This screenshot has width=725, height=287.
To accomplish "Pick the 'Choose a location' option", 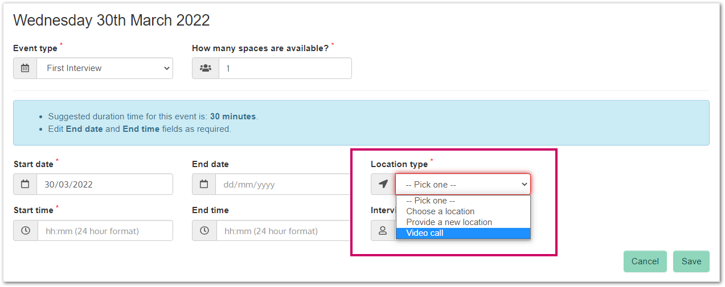I will (x=440, y=211).
